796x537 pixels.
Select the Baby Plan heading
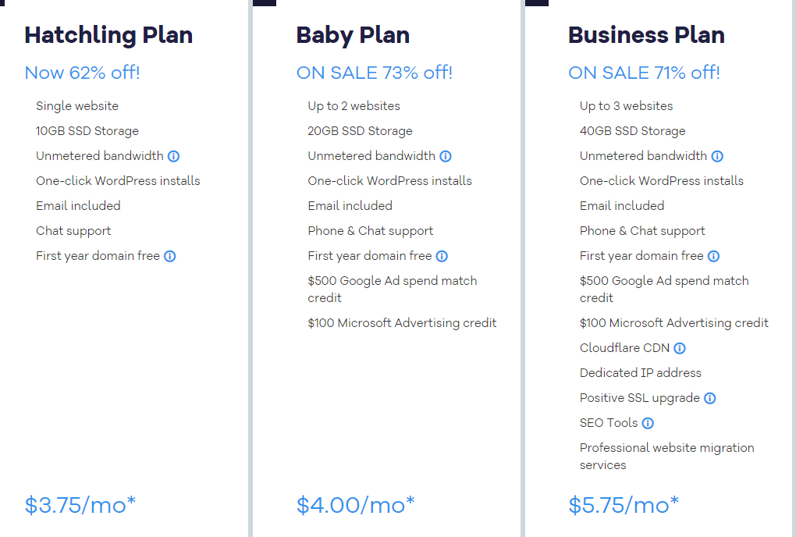pyautogui.click(x=353, y=35)
